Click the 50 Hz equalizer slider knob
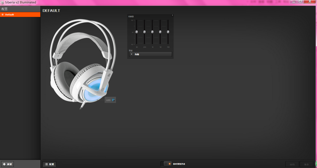 click(x=136, y=32)
